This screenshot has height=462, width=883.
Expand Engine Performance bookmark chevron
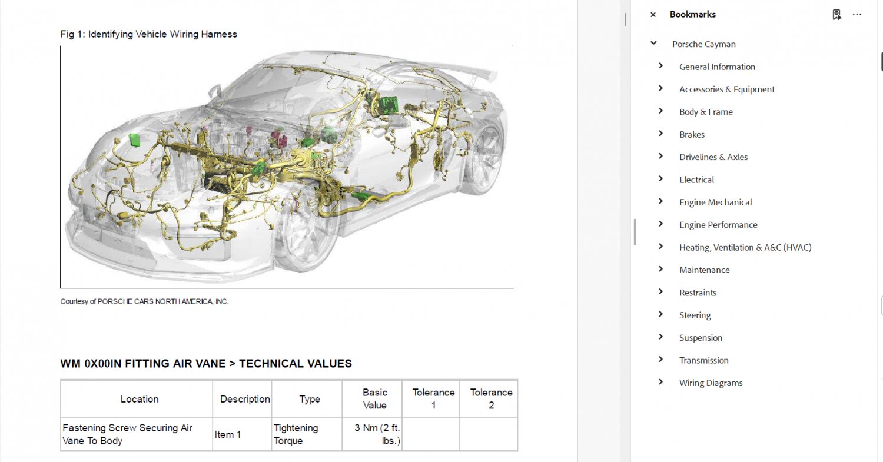tap(661, 224)
